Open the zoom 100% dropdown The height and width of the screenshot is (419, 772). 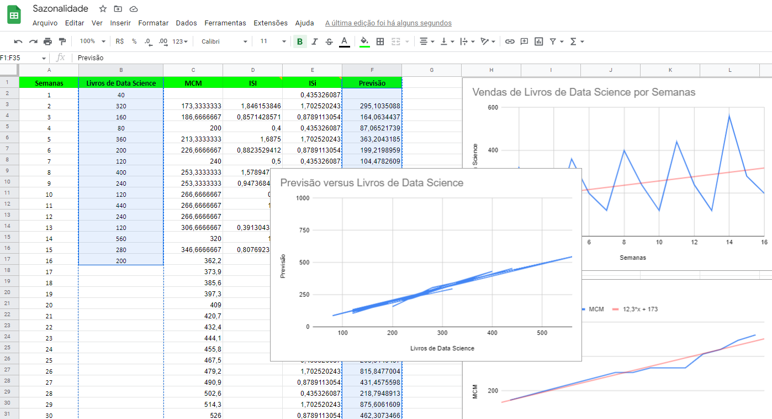click(x=92, y=41)
